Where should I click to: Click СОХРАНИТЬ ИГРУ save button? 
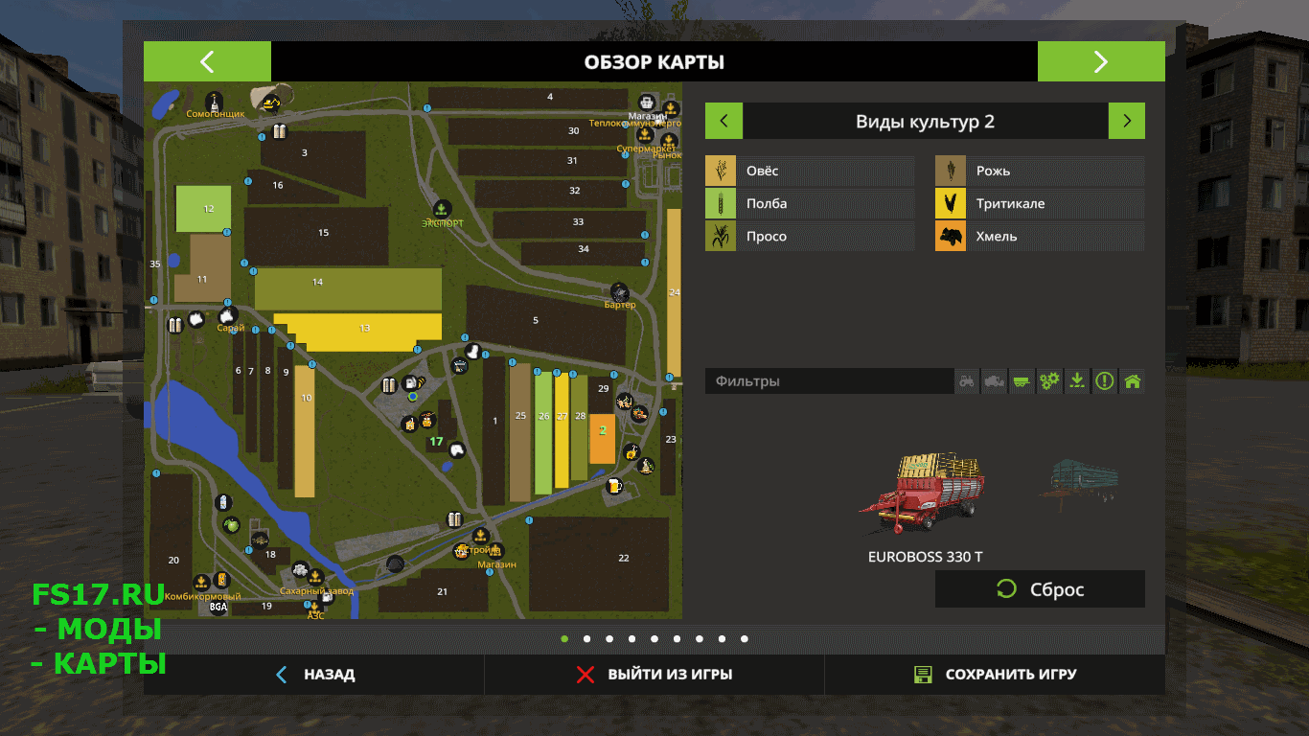point(995,675)
